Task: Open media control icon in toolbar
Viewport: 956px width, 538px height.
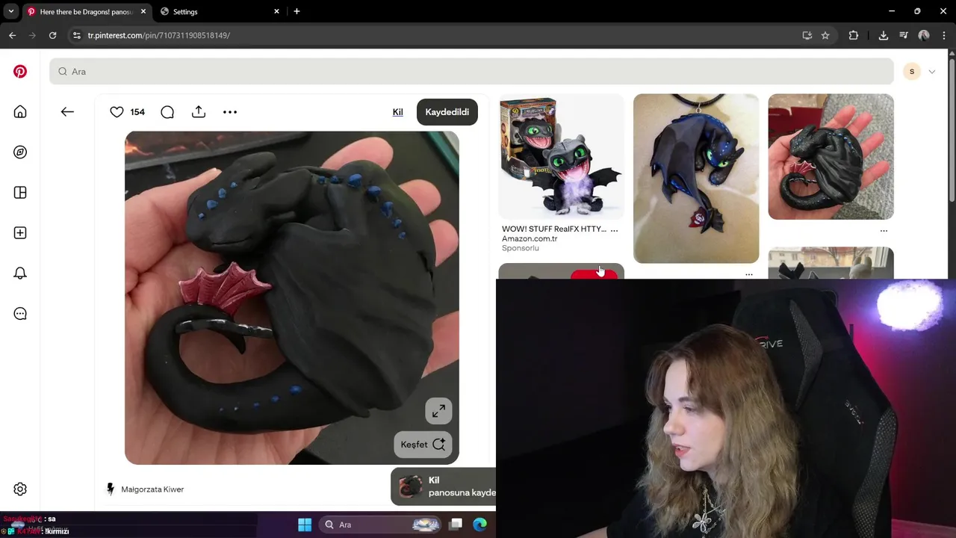Action: tap(904, 35)
